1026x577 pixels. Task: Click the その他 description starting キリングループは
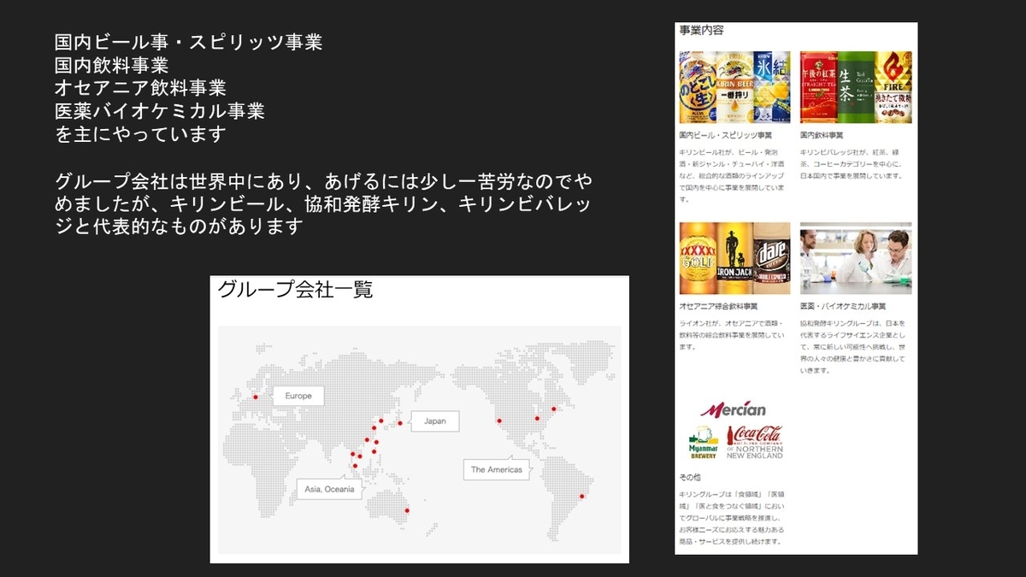(x=732, y=518)
